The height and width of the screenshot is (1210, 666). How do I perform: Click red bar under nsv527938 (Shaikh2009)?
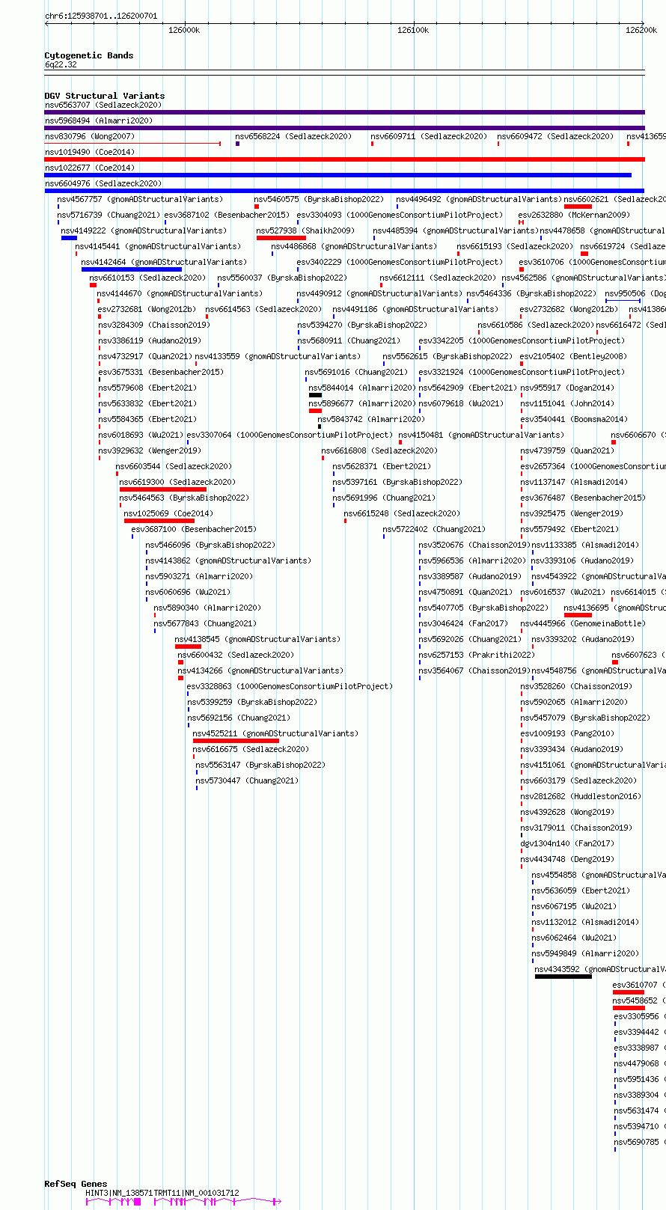coord(281,238)
